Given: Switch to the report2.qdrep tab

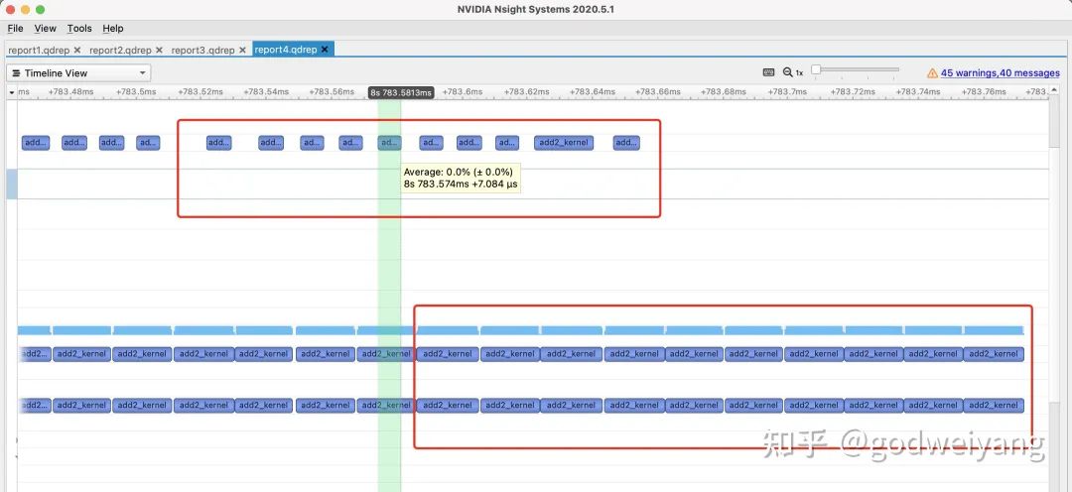Looking at the screenshot, I should coord(120,50).
